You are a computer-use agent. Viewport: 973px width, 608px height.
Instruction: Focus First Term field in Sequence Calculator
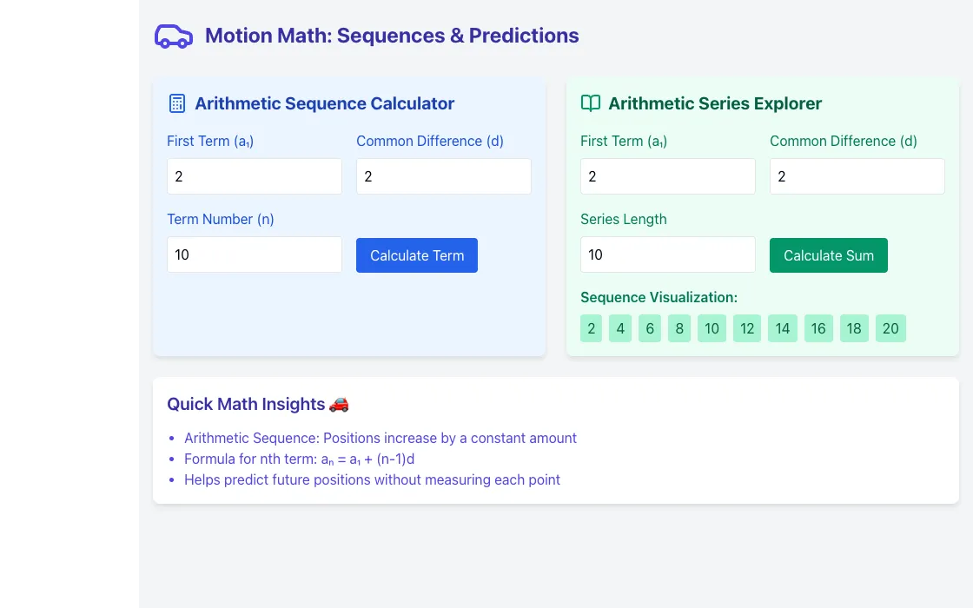[255, 177]
